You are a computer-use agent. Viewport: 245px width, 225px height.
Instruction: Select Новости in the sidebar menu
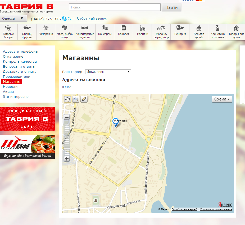(10, 87)
